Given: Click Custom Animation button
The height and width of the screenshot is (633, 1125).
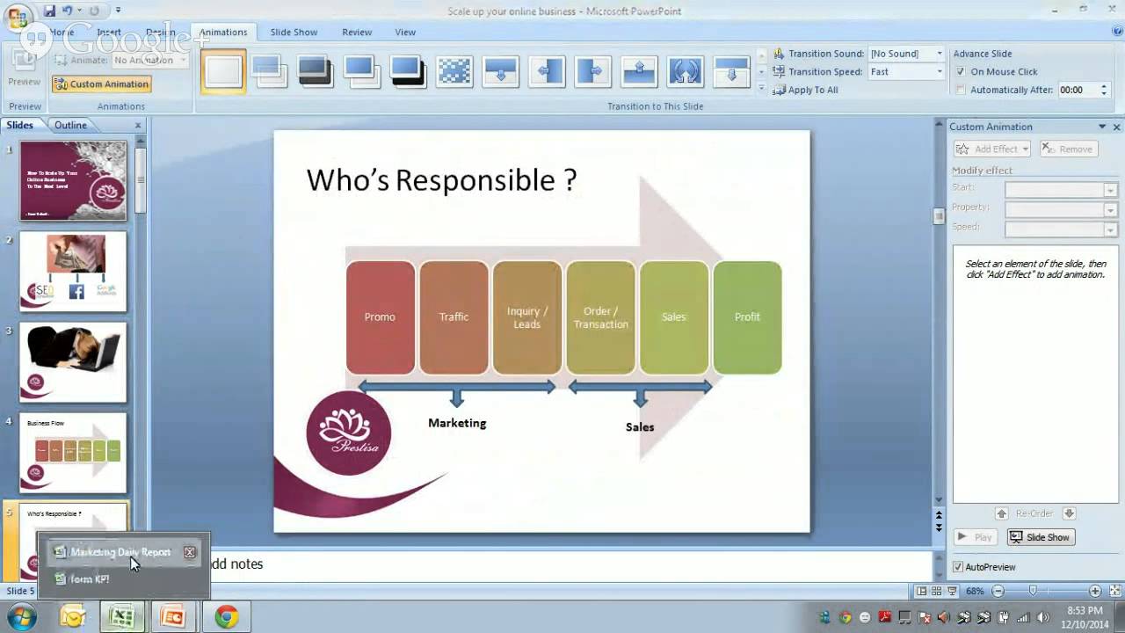Looking at the screenshot, I should (x=101, y=84).
